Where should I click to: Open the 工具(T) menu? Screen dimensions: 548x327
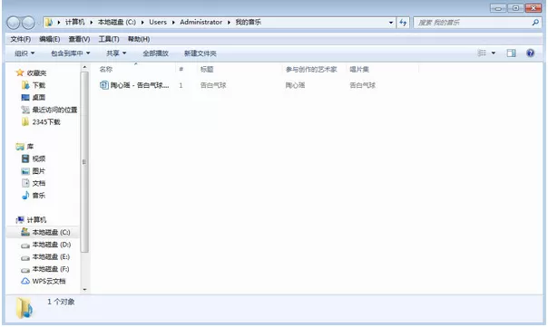(x=109, y=39)
